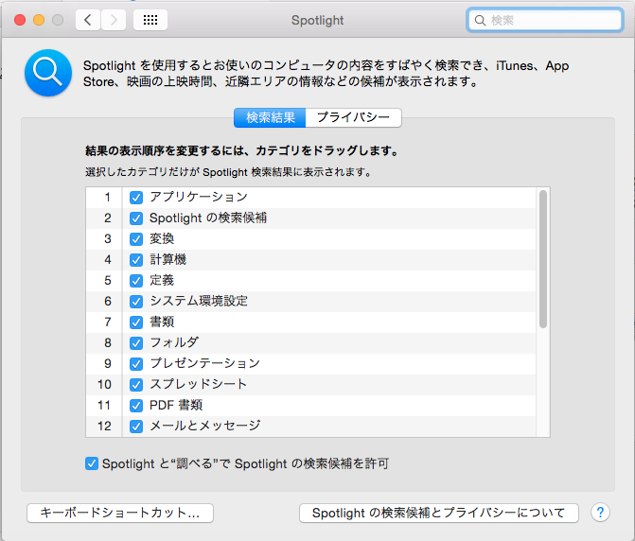
Task: Select the アプリケーション row text
Action: coord(199,197)
